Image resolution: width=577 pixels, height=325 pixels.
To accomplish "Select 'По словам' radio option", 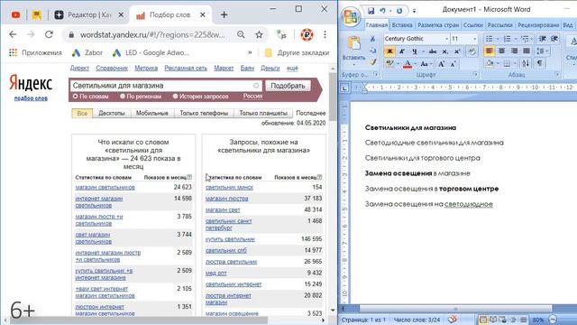I will pos(75,97).
